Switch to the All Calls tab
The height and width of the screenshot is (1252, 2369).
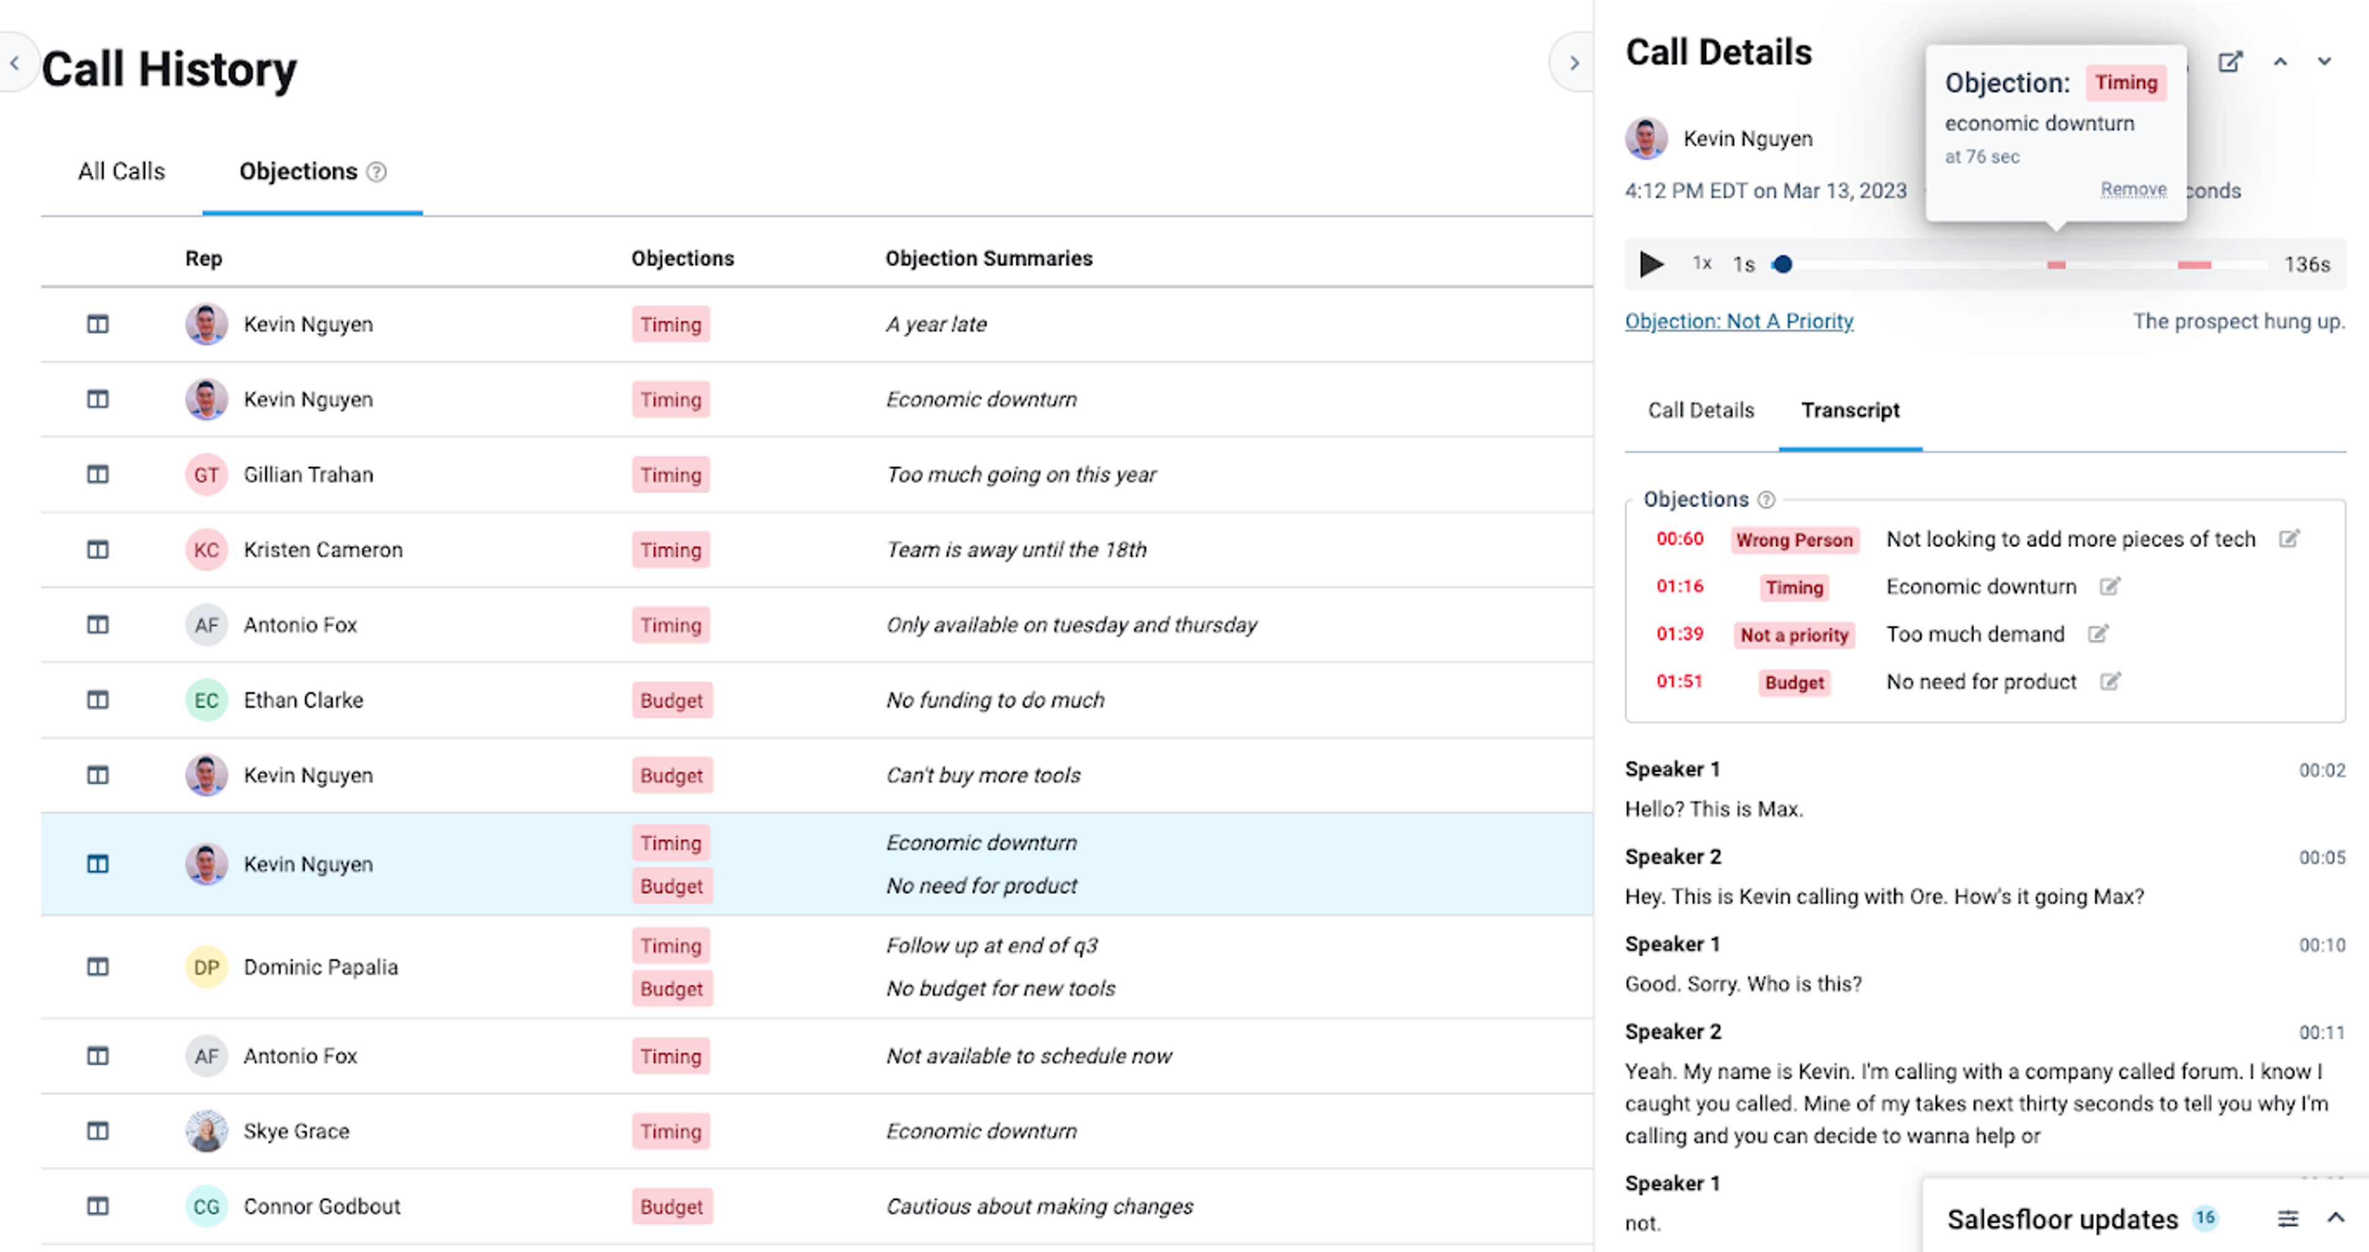[x=122, y=172]
